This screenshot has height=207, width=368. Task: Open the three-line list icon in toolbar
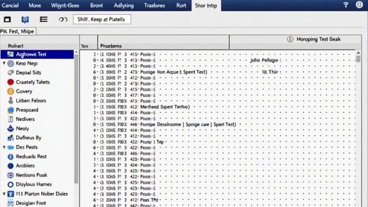click(43, 19)
